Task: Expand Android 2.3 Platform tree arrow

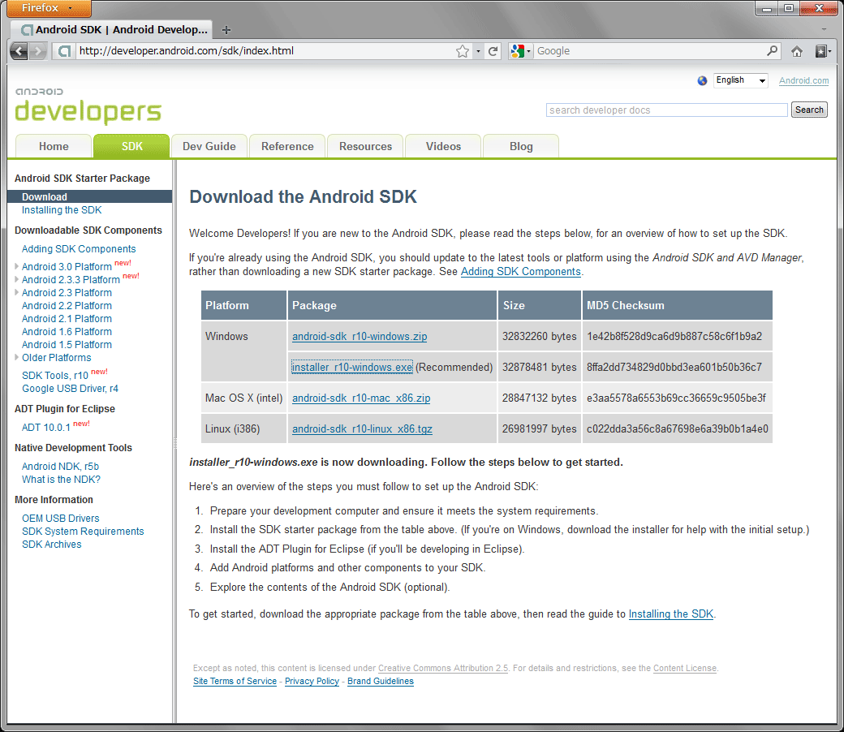Action: pos(17,292)
